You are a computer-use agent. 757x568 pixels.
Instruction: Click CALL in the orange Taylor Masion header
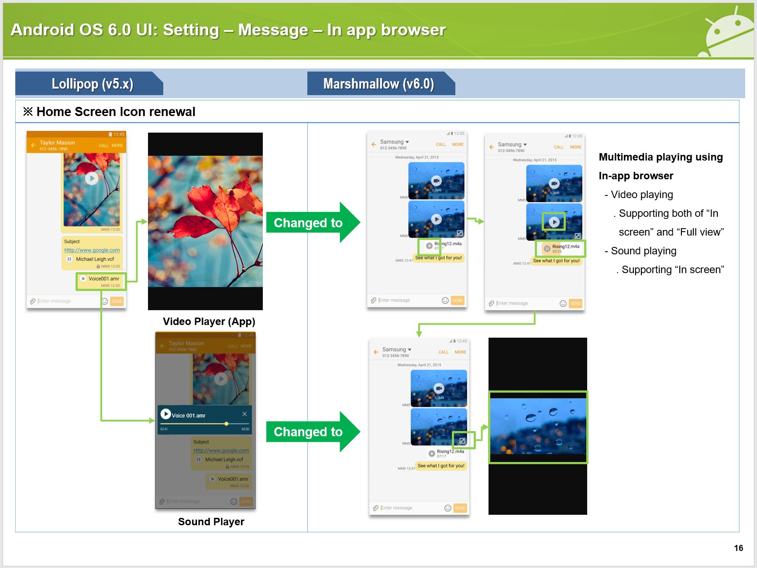click(x=103, y=146)
